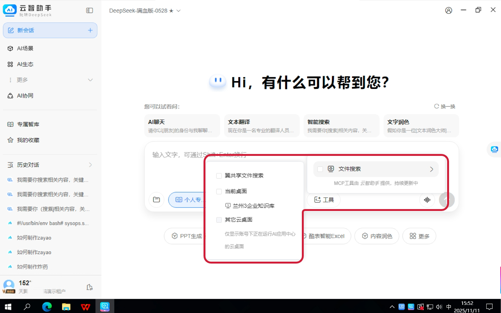Open Microsoft Edge from the taskbar
Viewport: 501px width, 313px height.
(x=47, y=307)
